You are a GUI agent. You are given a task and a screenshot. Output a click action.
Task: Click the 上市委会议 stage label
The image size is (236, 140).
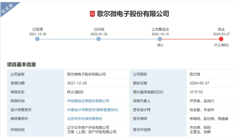tap(160, 29)
